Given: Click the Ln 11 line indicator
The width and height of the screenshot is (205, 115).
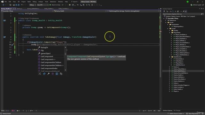Looking at the screenshot, I should (144, 111).
